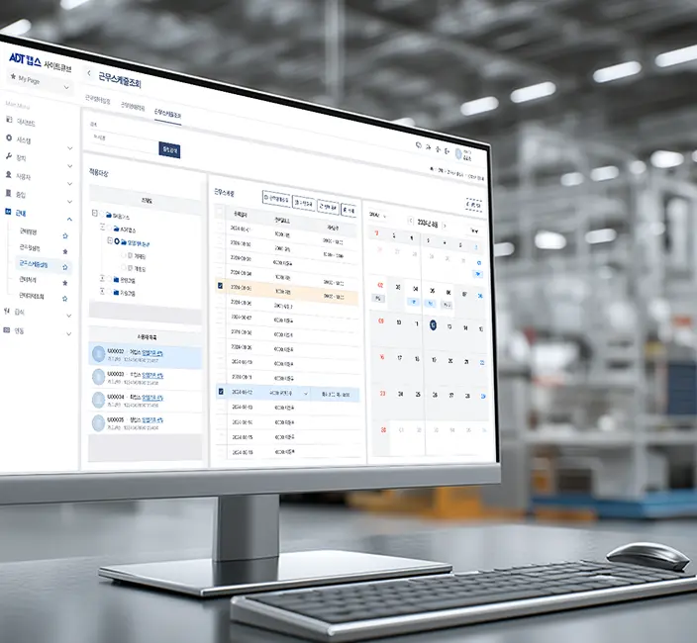Click avatar of user U00003 in list

[x=98, y=377]
